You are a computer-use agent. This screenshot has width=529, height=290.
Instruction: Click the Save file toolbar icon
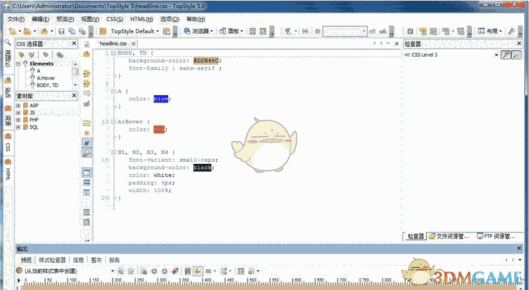tap(62, 31)
